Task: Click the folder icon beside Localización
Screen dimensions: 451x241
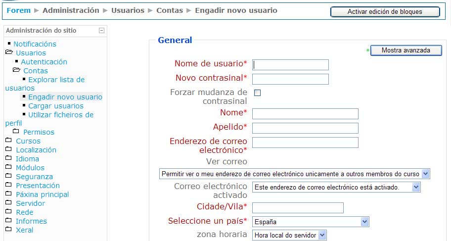Action: coord(8,149)
